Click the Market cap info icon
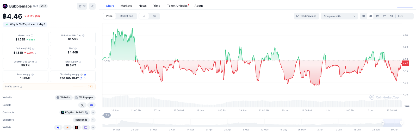The image size is (416, 132). tap(32, 36)
